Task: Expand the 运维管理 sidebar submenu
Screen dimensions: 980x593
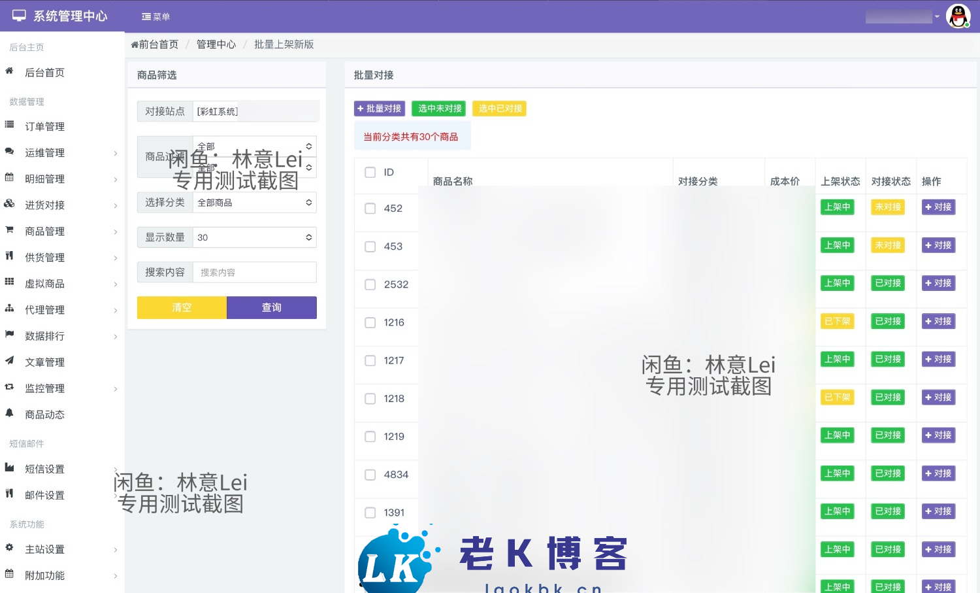Action: [x=62, y=153]
